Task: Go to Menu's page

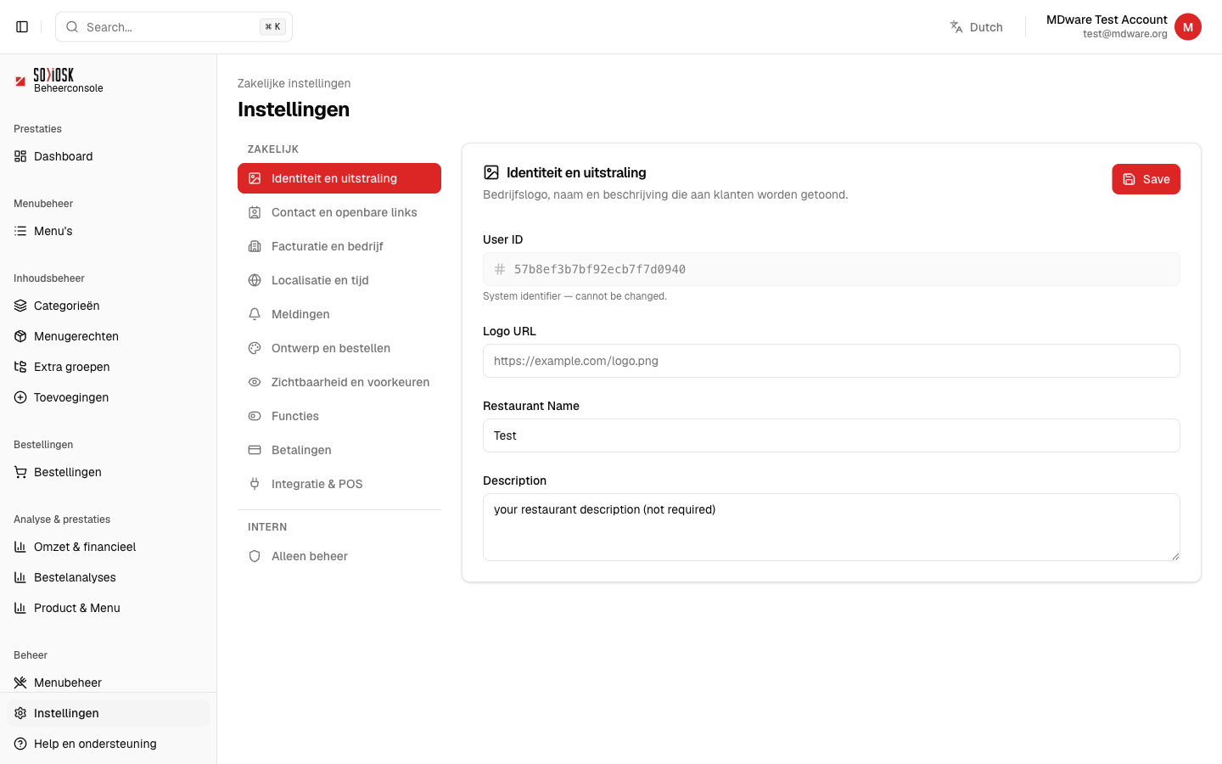Action: coord(108,231)
